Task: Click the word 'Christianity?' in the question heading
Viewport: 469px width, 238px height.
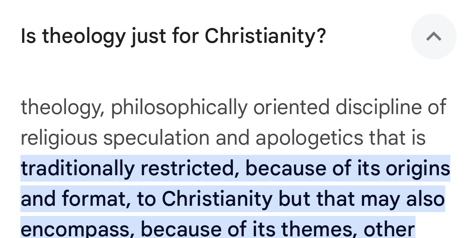Action: tap(265, 36)
